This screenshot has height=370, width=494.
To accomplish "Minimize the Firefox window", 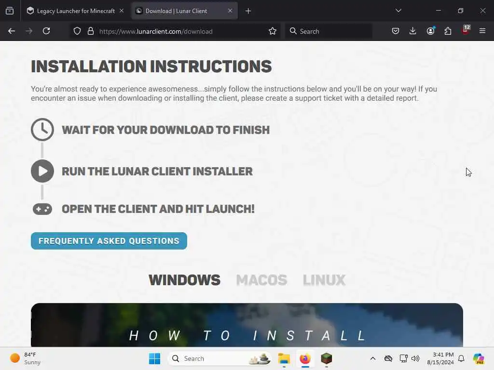I will 439,11.
